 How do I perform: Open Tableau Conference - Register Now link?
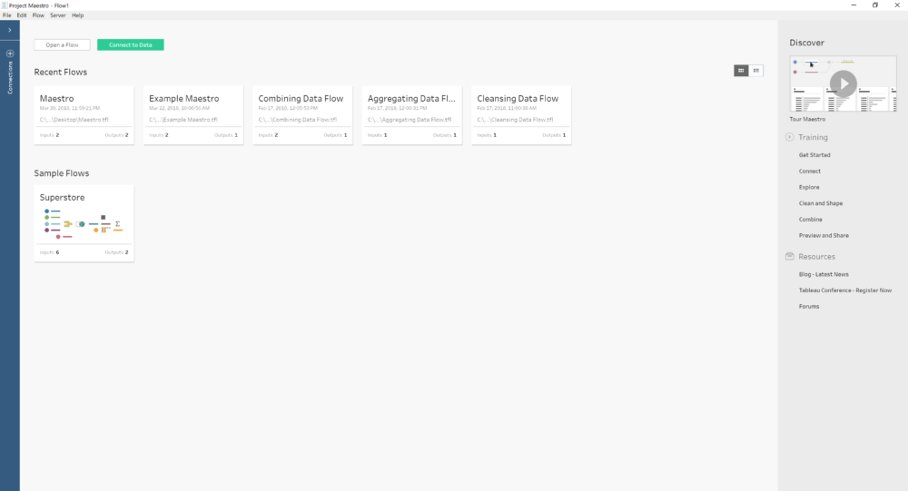tap(844, 290)
